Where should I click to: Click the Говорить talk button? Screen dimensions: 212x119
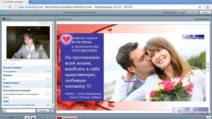point(66,118)
